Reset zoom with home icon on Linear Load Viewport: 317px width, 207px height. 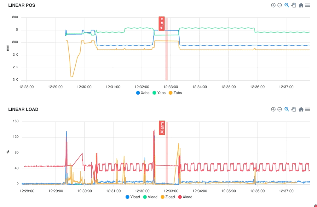pos(301,109)
